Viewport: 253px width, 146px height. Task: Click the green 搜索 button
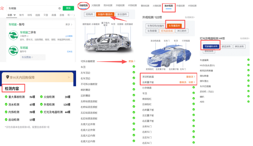pyautogui.click(x=68, y=8)
